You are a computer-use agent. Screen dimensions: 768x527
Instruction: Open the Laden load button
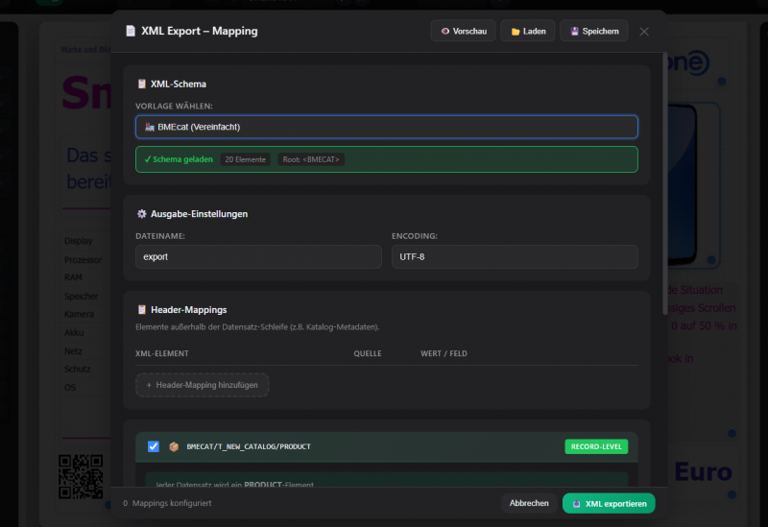(x=527, y=31)
